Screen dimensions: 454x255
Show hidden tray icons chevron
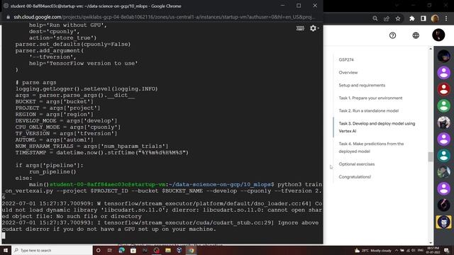click(x=397, y=250)
